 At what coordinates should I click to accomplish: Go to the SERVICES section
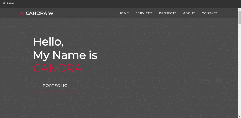[144, 13]
